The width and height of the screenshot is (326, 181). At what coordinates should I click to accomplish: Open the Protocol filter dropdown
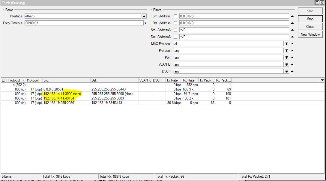click(286, 51)
